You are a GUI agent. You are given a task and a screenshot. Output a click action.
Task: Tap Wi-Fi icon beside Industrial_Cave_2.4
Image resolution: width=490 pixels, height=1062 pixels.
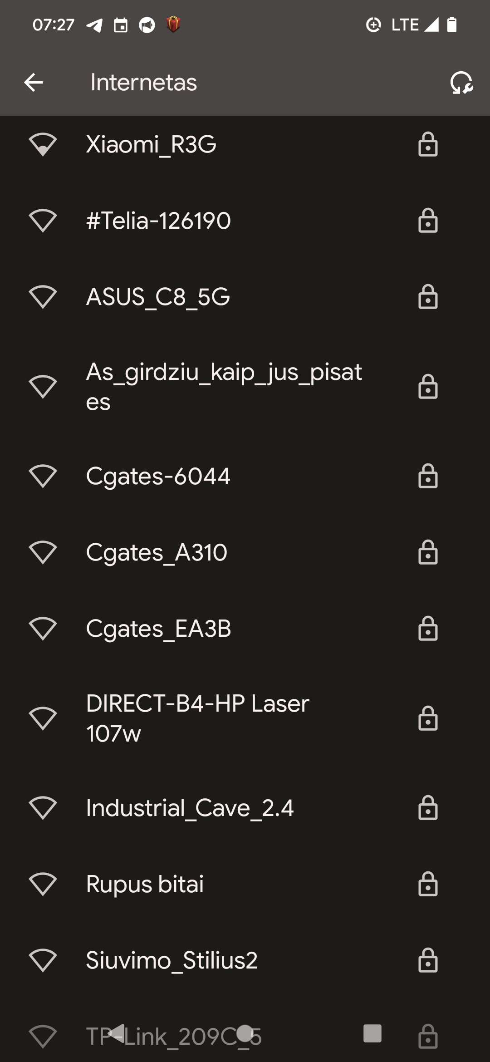pyautogui.click(x=43, y=808)
